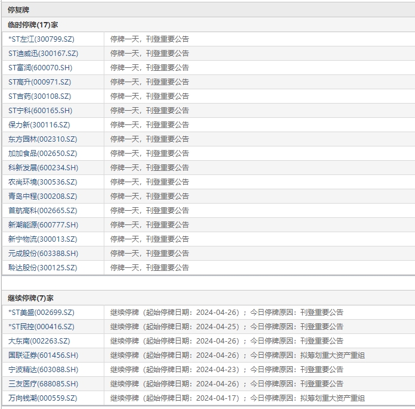The height and width of the screenshot is (409, 415).
Task: Open 加加食品(002650.SZ) stock link
Action: coord(42,154)
